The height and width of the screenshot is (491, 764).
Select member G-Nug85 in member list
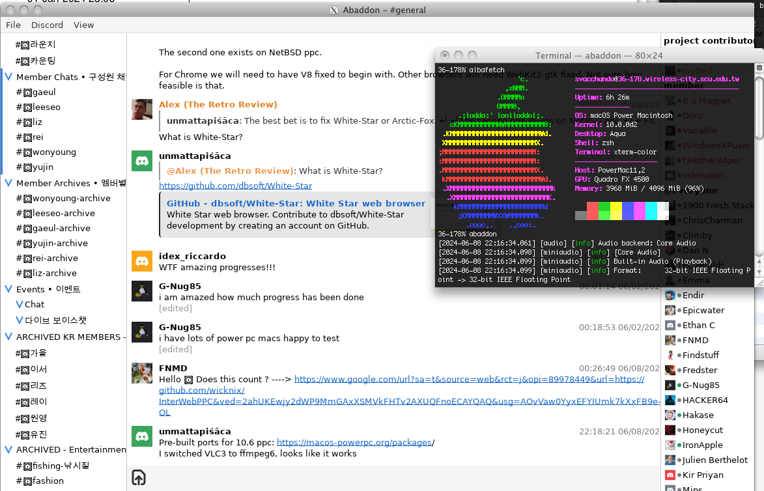tap(701, 386)
